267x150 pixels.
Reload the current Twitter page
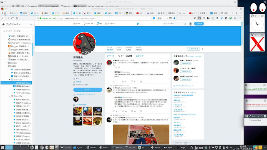[12, 18]
